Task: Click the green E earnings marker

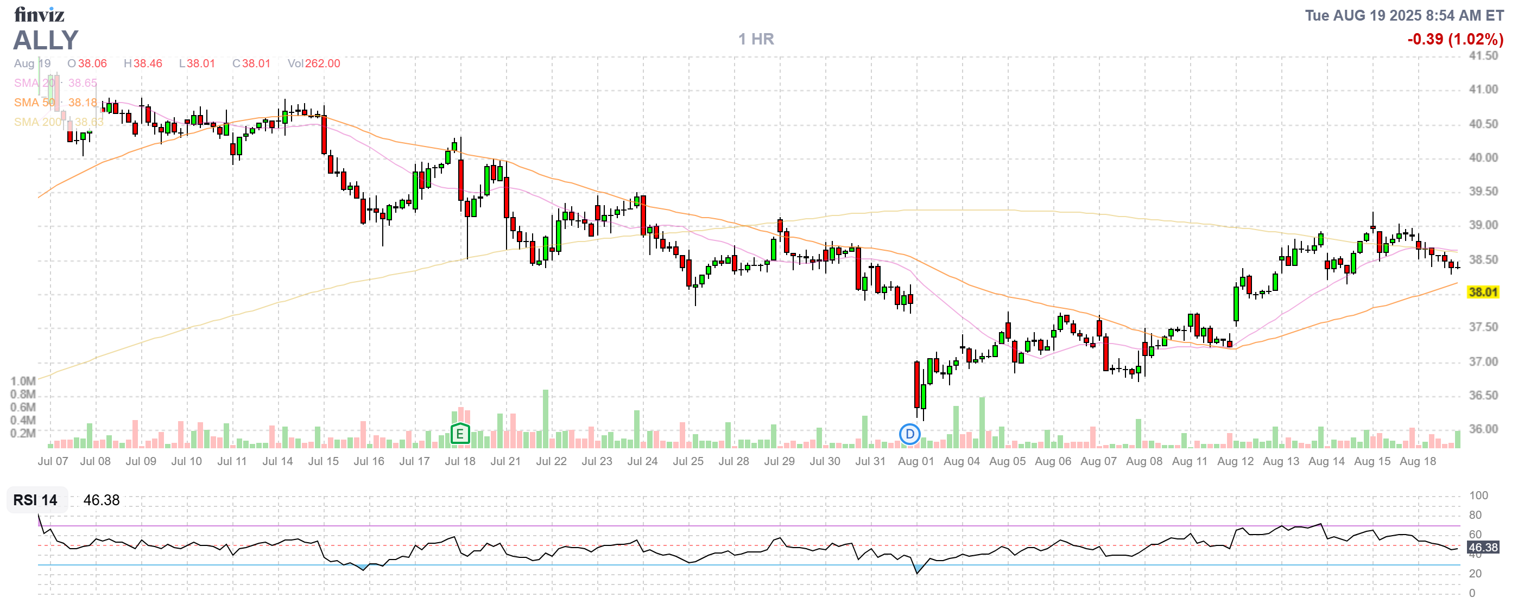Action: tap(460, 435)
